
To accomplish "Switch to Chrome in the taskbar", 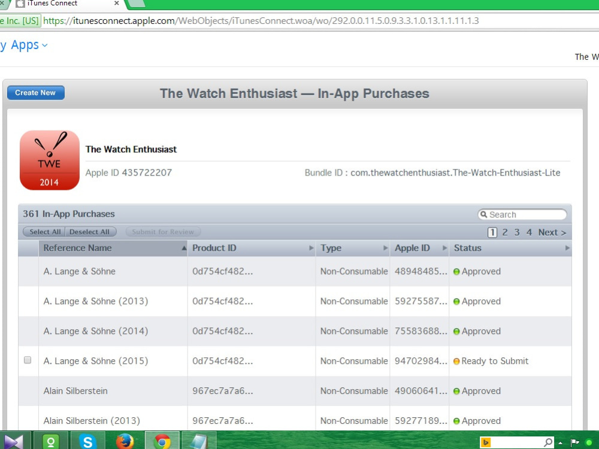I will pyautogui.click(x=162, y=441).
